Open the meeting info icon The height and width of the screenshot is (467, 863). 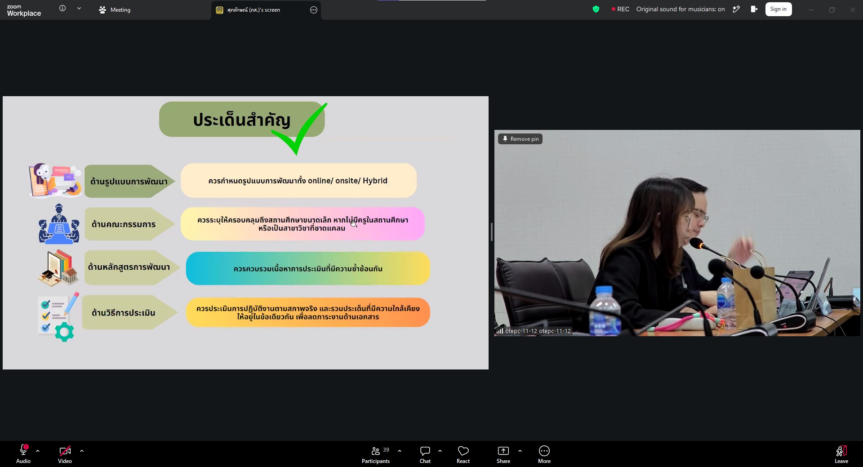(62, 8)
